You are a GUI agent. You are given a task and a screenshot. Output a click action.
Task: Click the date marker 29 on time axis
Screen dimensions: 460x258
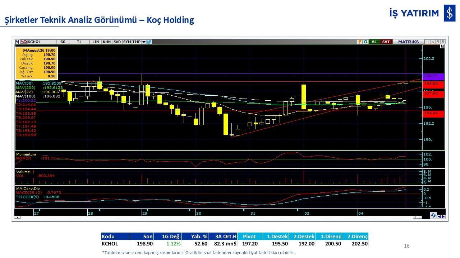click(x=144, y=213)
